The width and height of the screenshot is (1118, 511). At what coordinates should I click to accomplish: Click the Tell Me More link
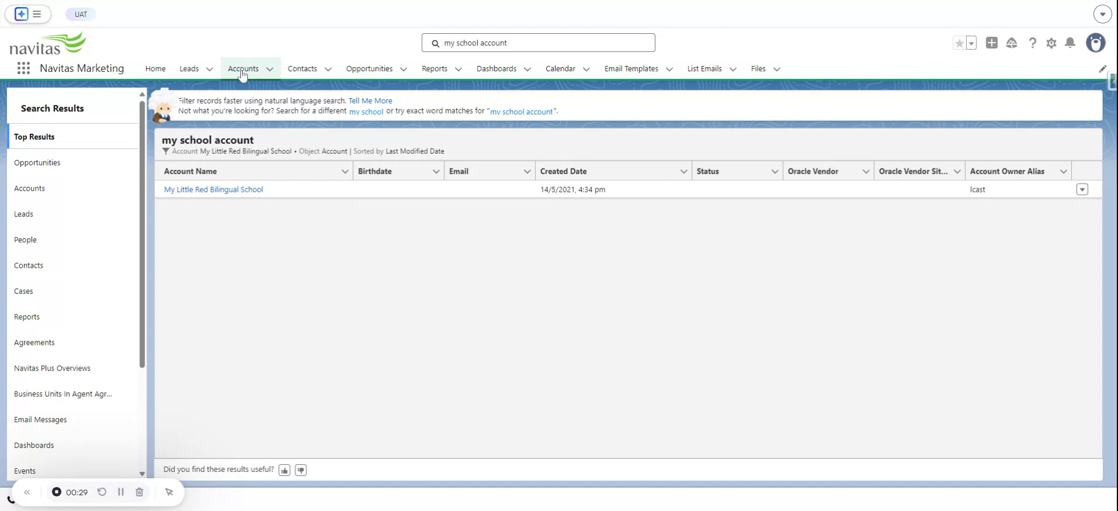(x=370, y=101)
